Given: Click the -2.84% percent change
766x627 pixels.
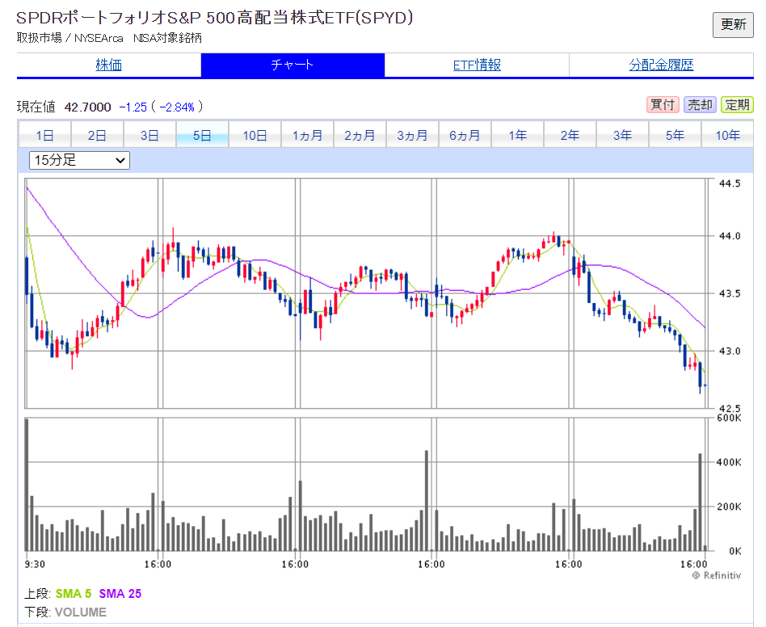Looking at the screenshot, I should point(177,107).
